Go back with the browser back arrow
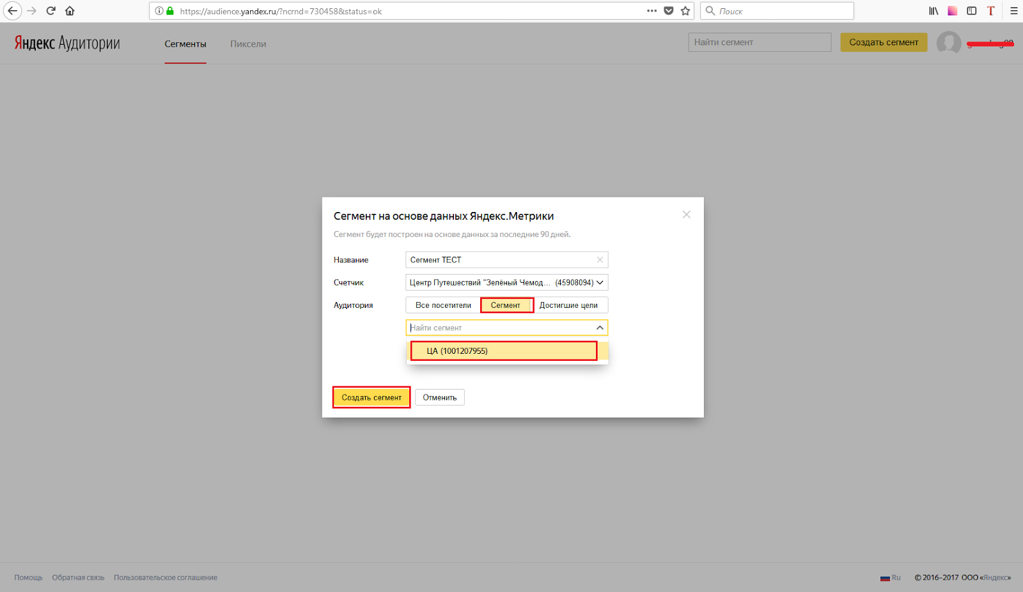The image size is (1023, 592). (12, 11)
